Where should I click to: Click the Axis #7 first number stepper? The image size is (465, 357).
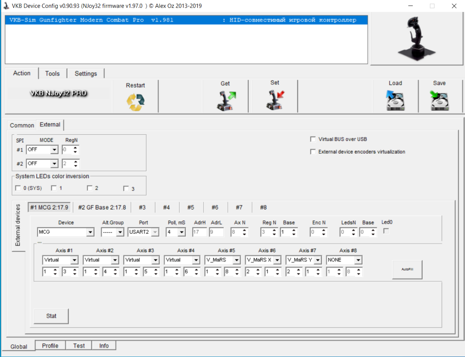coord(294,272)
